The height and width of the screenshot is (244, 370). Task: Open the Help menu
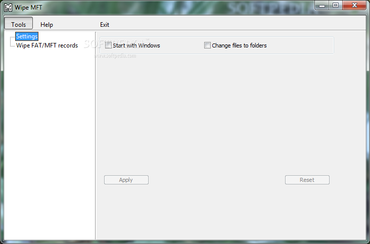47,25
